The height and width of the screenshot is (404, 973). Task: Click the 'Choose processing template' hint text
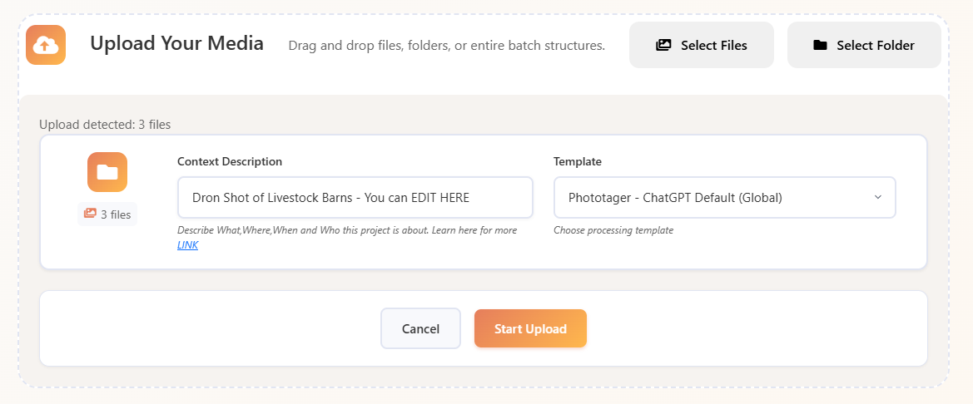point(613,230)
